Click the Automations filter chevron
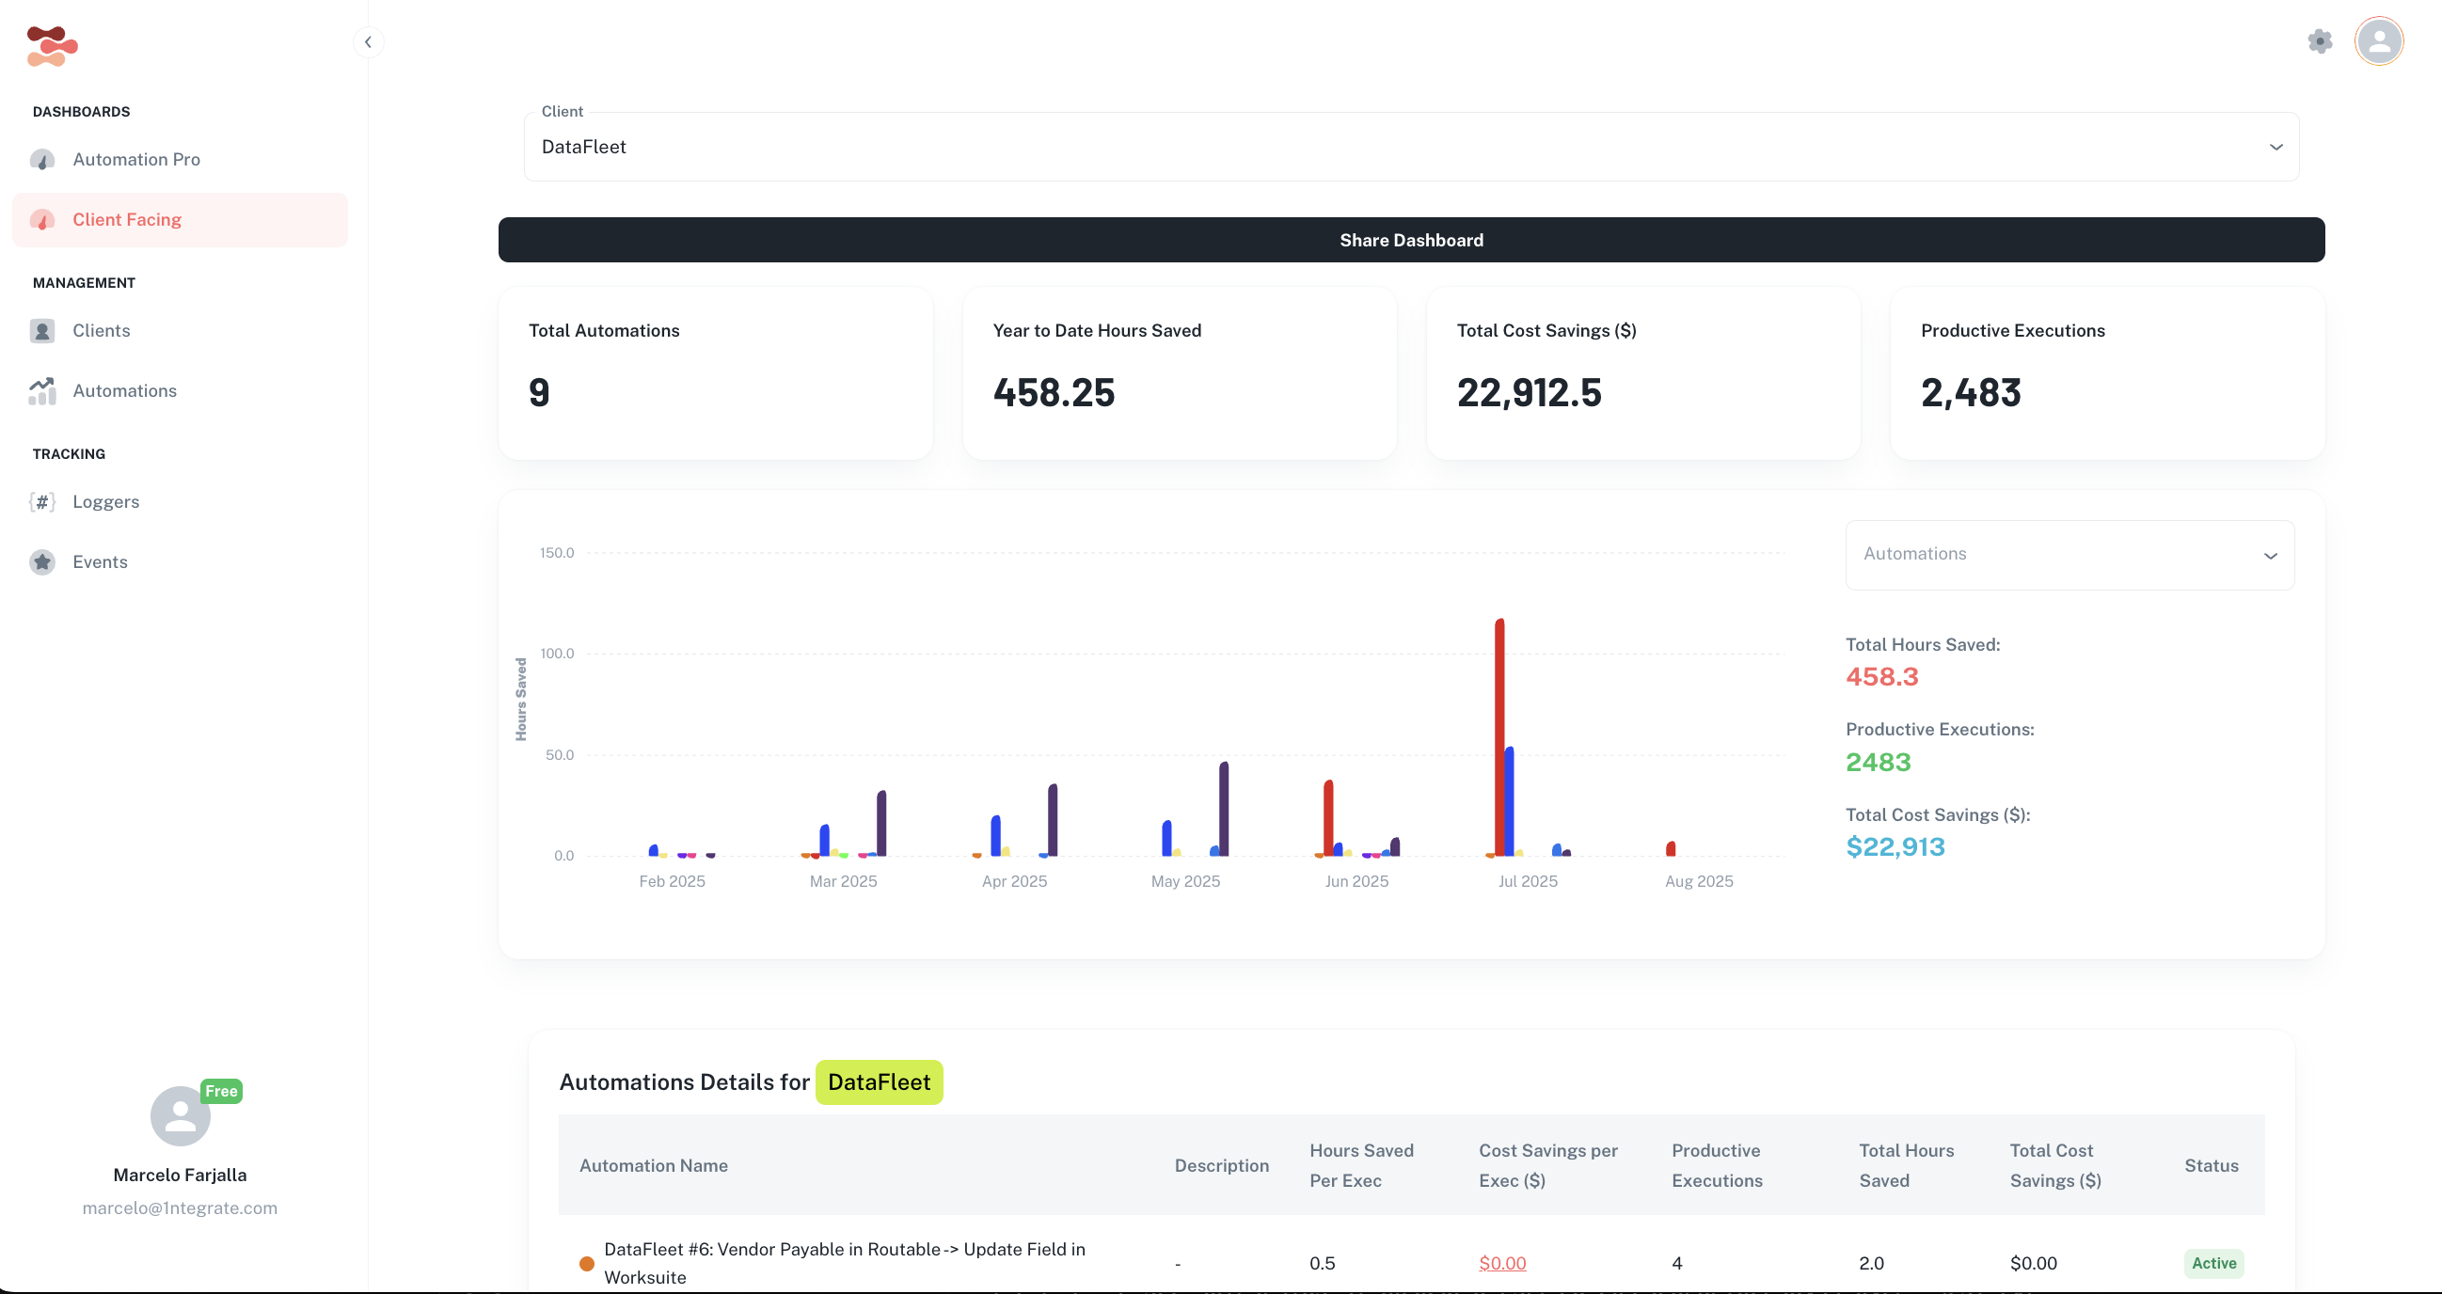This screenshot has width=2442, height=1294. point(2270,556)
